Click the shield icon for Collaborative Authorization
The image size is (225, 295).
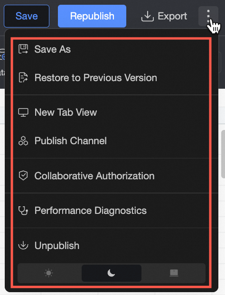coord(23,176)
